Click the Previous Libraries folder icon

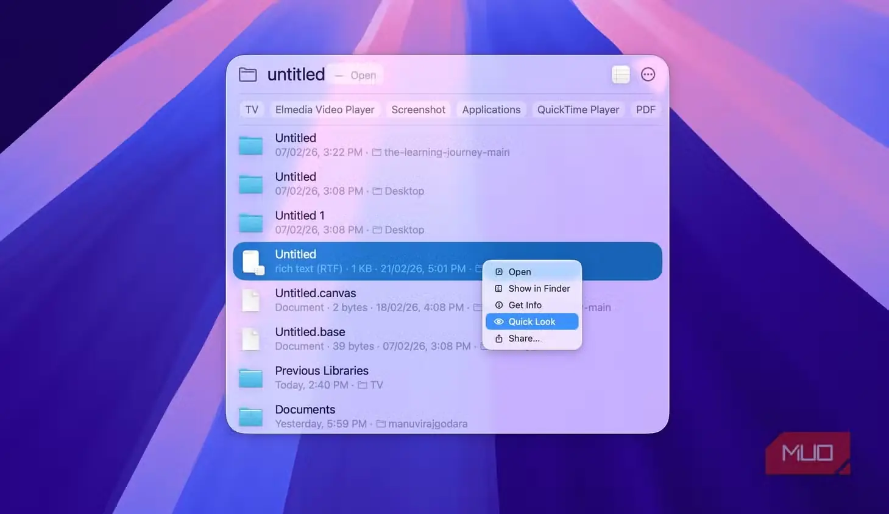250,378
